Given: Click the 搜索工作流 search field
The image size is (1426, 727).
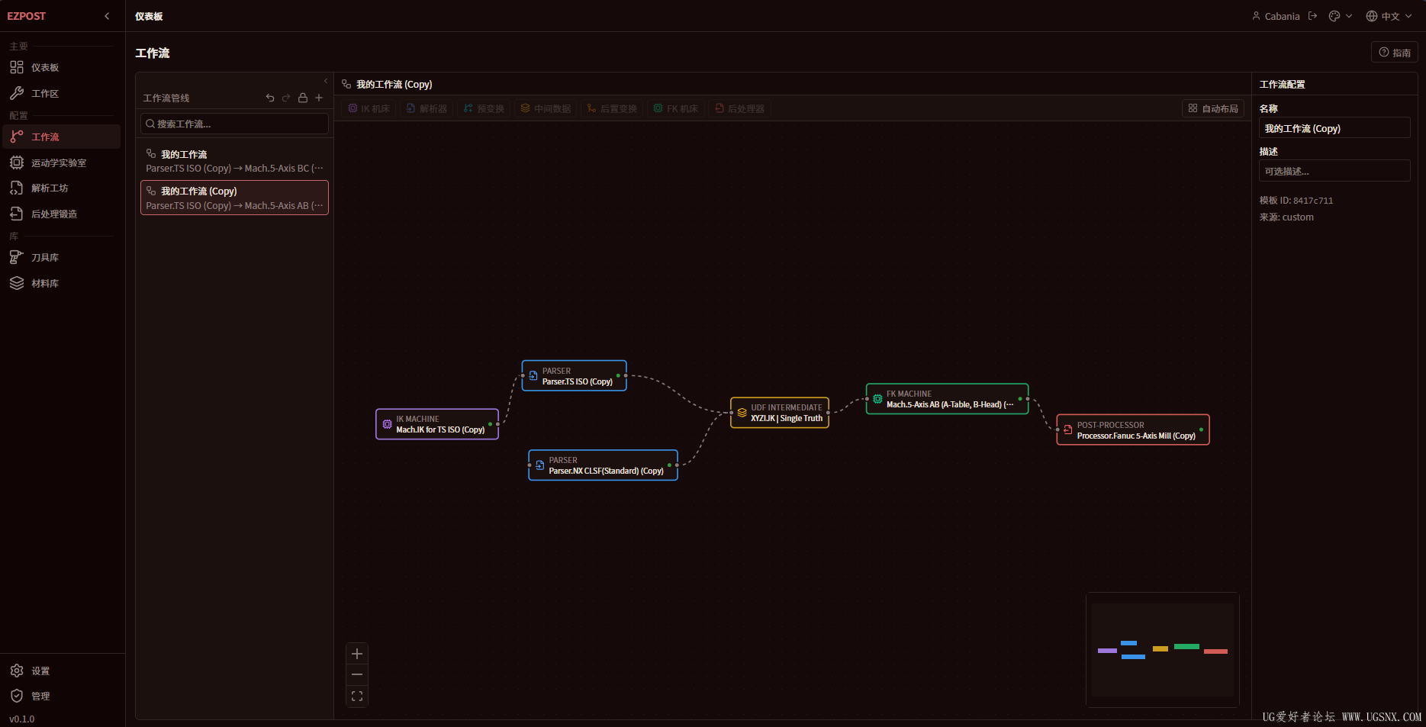Looking at the screenshot, I should (x=234, y=124).
